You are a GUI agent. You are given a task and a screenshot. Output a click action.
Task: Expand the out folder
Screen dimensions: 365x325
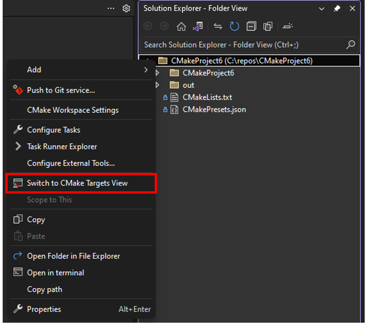[157, 85]
